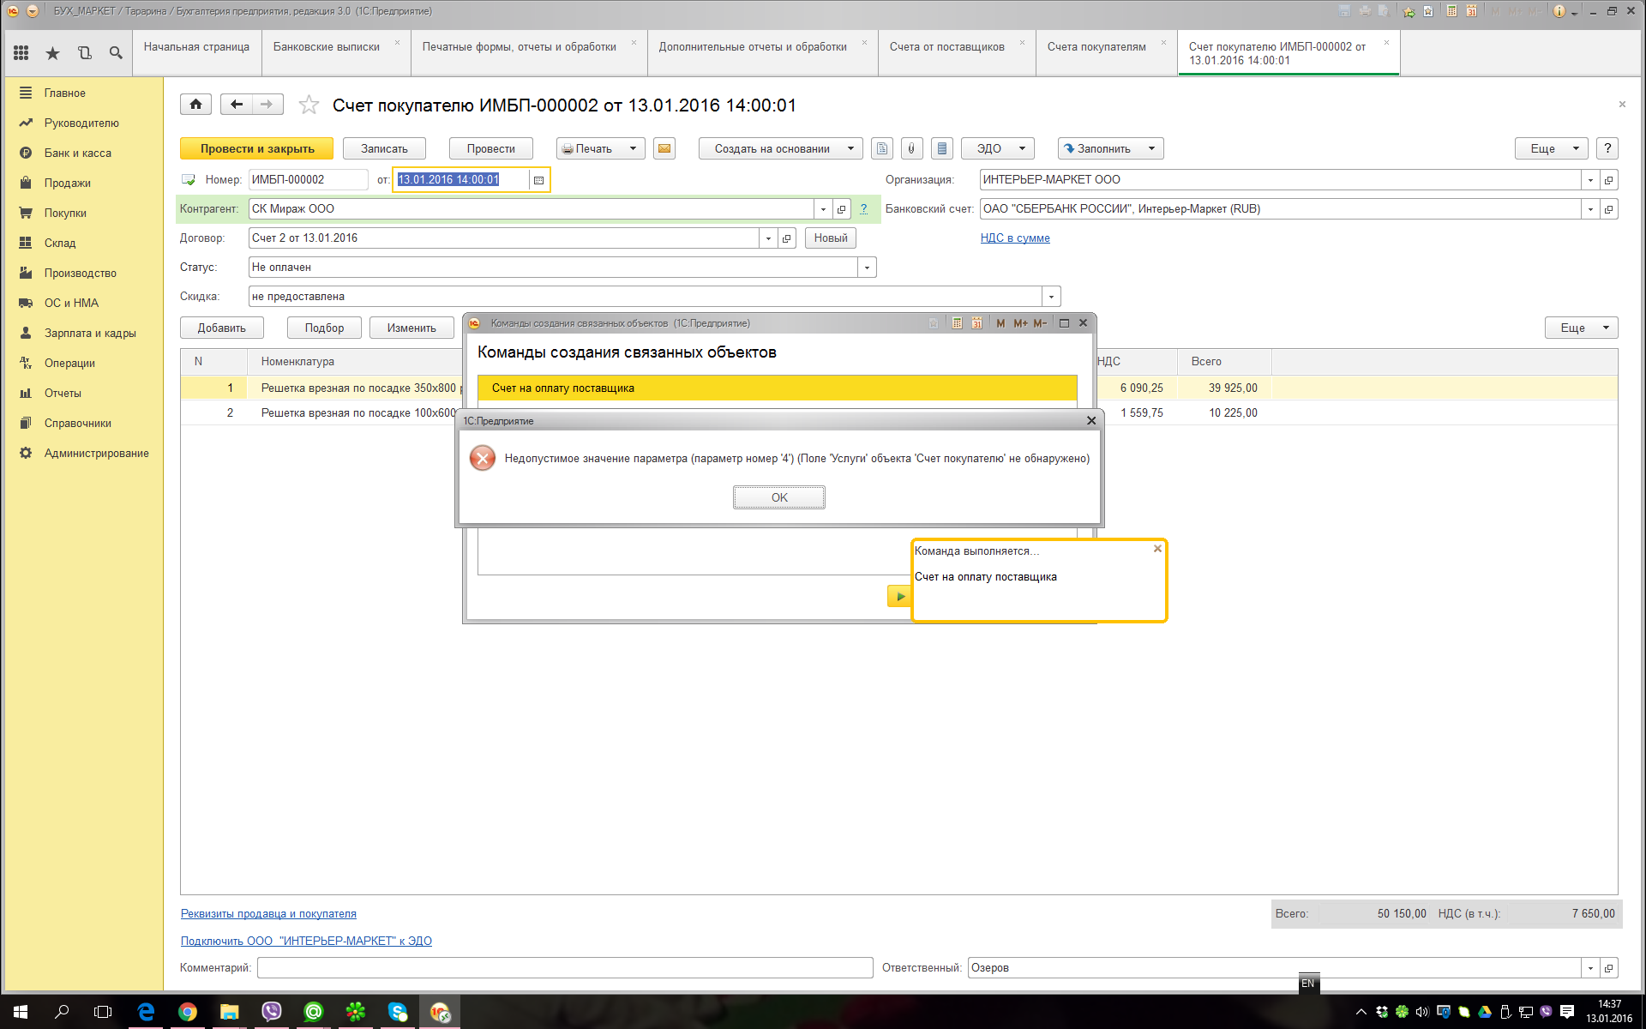Open the Печать dropdown button
Viewport: 1646px width, 1029px height.
(600, 148)
